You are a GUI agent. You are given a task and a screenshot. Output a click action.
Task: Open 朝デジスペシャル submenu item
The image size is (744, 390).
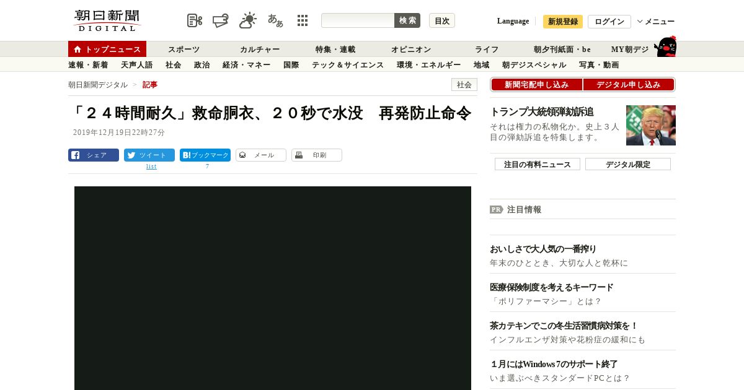pyautogui.click(x=534, y=65)
